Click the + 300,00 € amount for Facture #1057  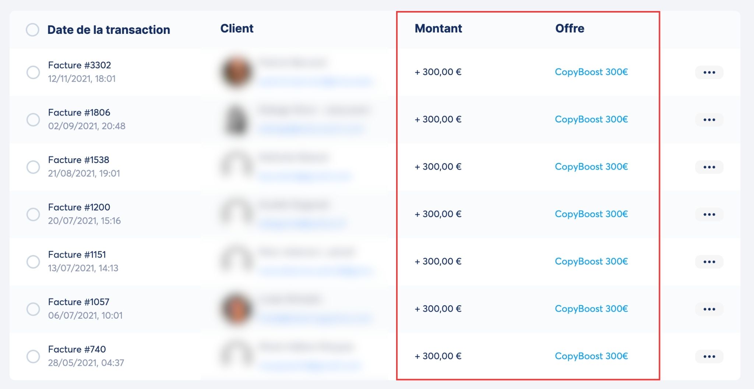[438, 309]
